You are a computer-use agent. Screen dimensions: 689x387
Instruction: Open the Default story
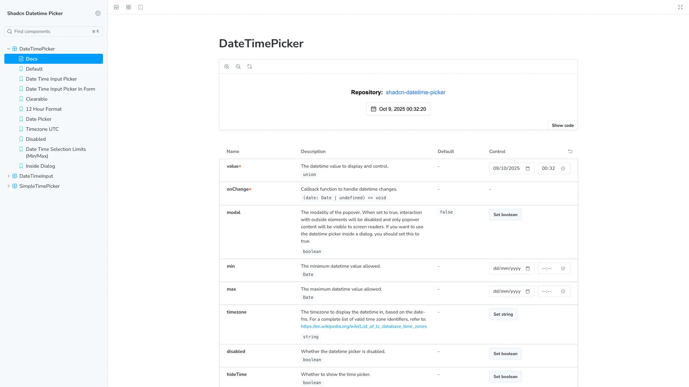tap(53, 69)
